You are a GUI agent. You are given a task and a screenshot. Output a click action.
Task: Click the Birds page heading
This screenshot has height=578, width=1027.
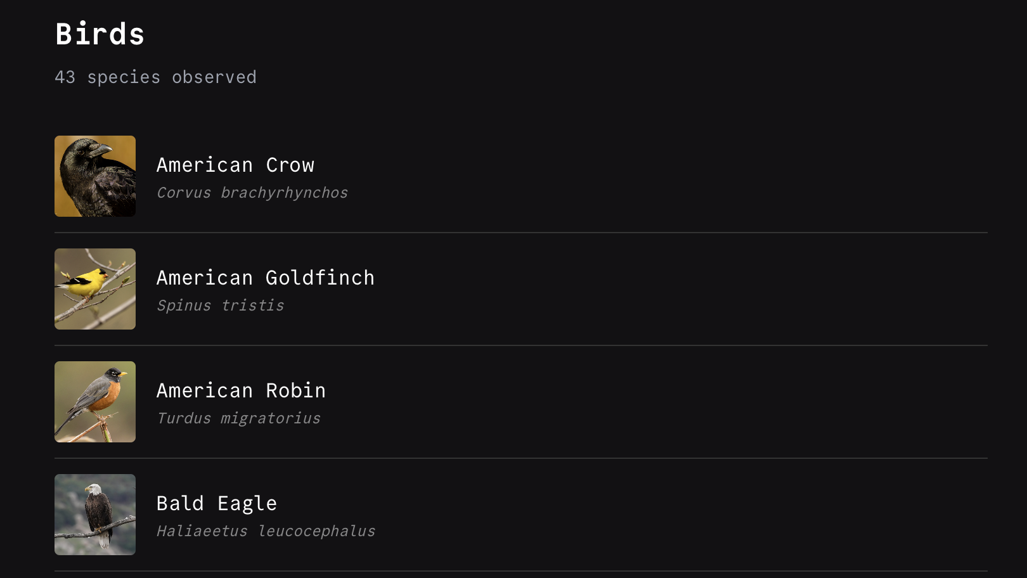[x=100, y=34]
